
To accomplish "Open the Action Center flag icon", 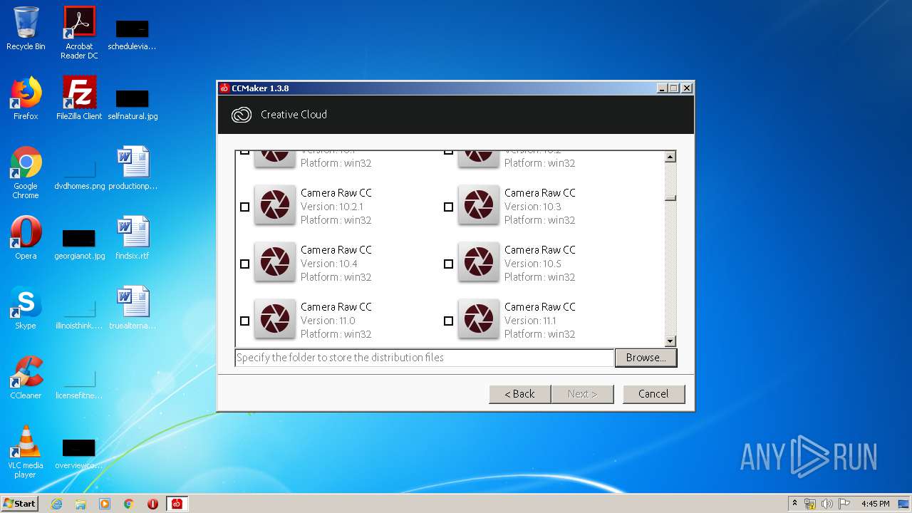I will tap(844, 504).
